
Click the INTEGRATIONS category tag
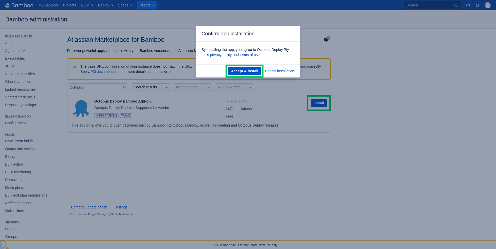[x=106, y=115]
